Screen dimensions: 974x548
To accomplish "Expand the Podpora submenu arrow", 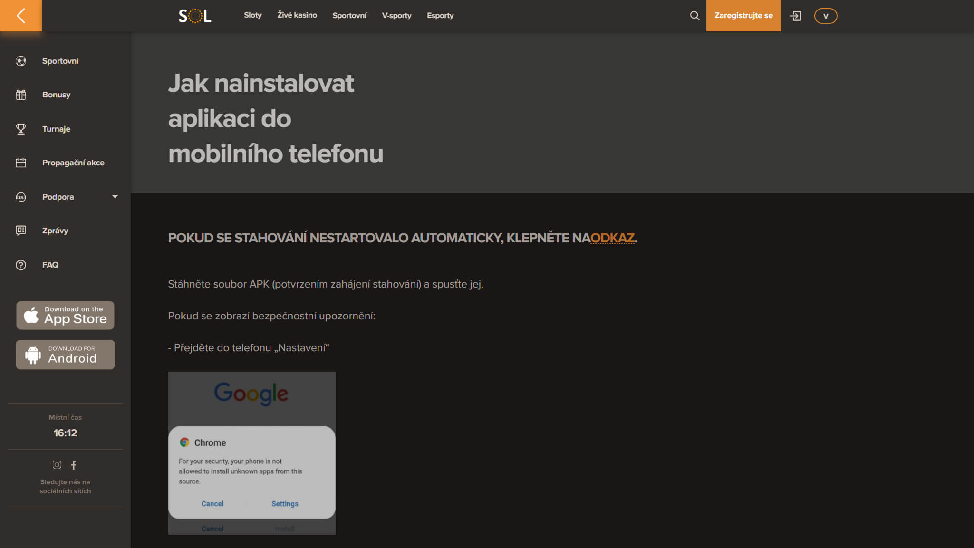I will point(115,197).
